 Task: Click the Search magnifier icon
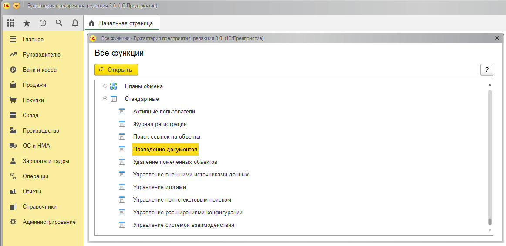click(59, 23)
